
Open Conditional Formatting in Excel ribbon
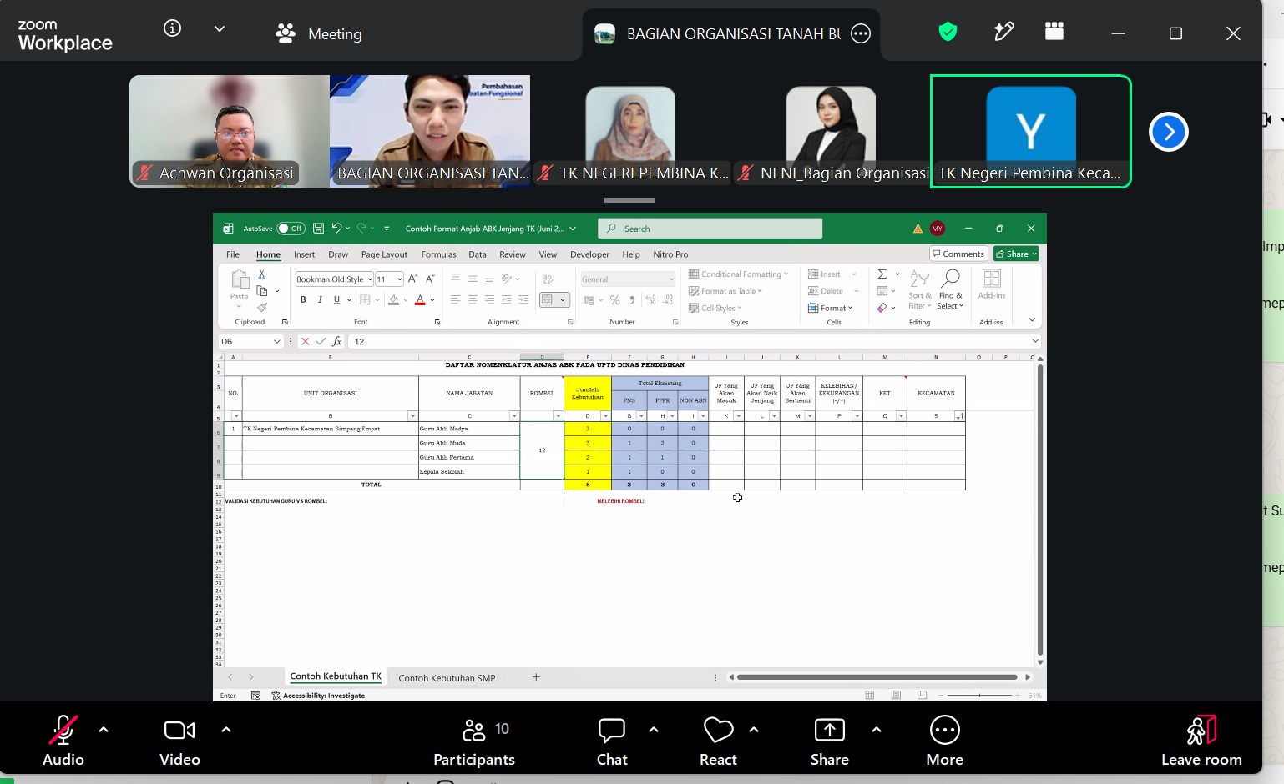pos(738,274)
